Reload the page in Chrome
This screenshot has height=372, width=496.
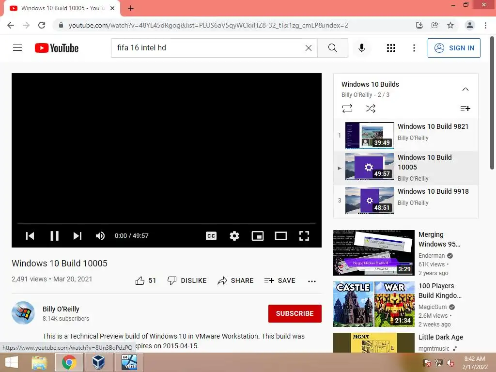pos(42,25)
